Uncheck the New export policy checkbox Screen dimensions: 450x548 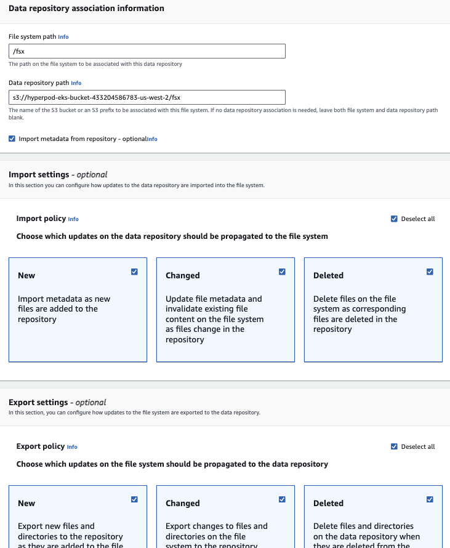point(135,499)
